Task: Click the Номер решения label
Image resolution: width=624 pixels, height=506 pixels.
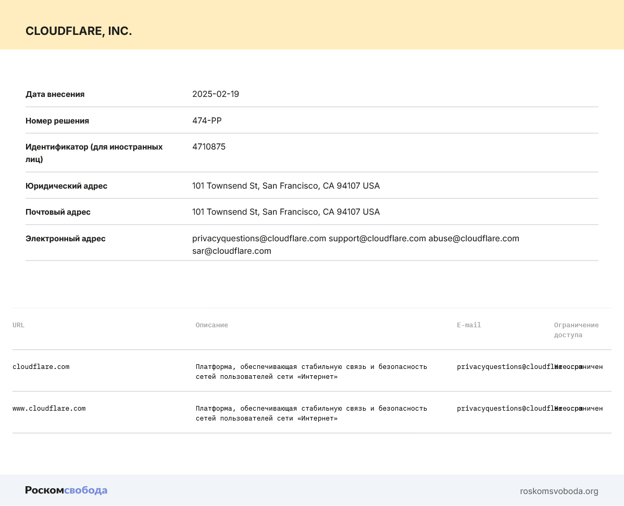Action: (x=57, y=120)
